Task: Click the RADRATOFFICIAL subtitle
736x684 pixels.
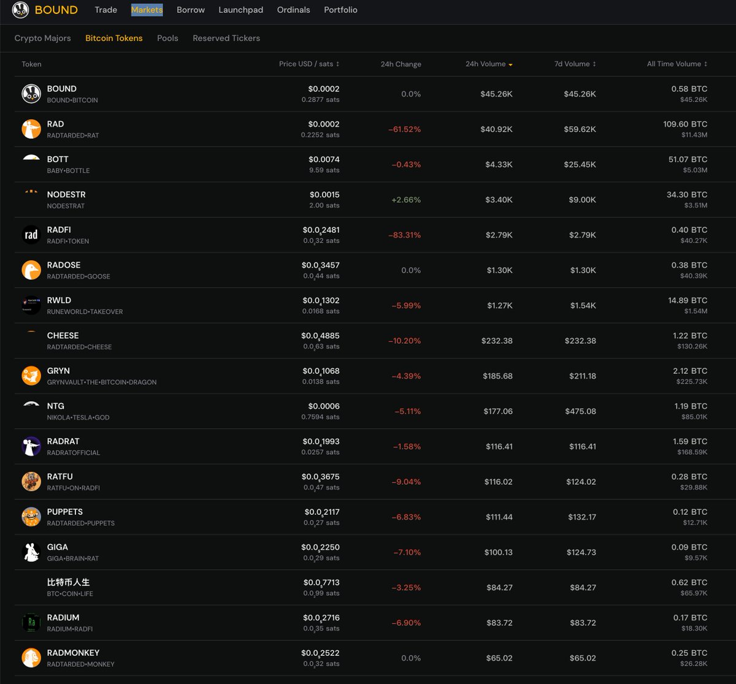Action: (x=74, y=452)
